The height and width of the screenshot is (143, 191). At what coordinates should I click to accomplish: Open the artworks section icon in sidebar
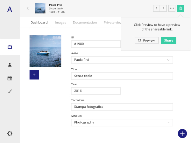point(10,47)
